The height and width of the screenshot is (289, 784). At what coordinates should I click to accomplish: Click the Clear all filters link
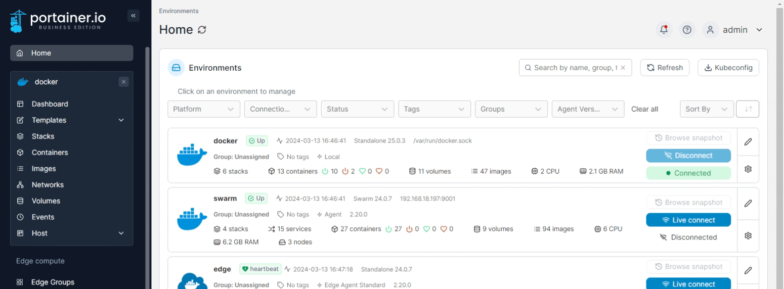click(x=644, y=109)
